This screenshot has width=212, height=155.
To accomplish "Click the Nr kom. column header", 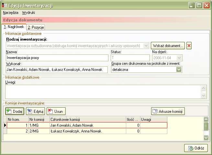I will pyautogui.click(x=18, y=120).
